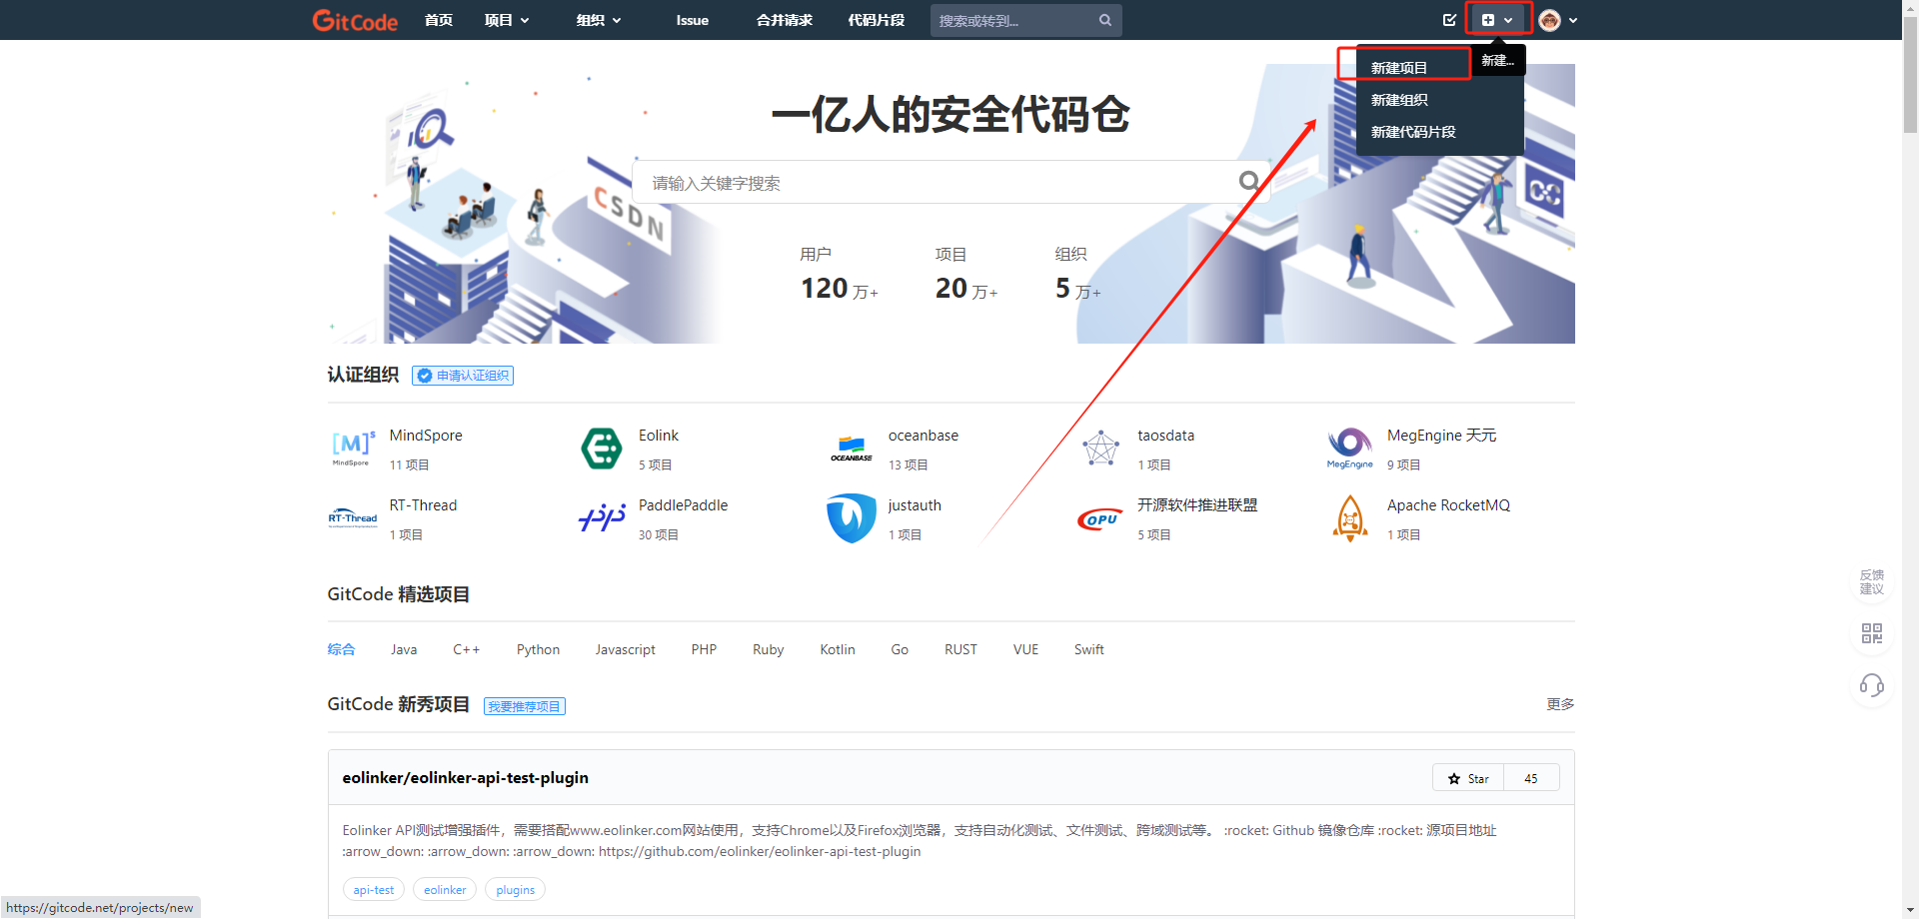This screenshot has height=919, width=1919.
Task: Select 新建代码片段 from the dropdown menu
Action: (x=1413, y=132)
